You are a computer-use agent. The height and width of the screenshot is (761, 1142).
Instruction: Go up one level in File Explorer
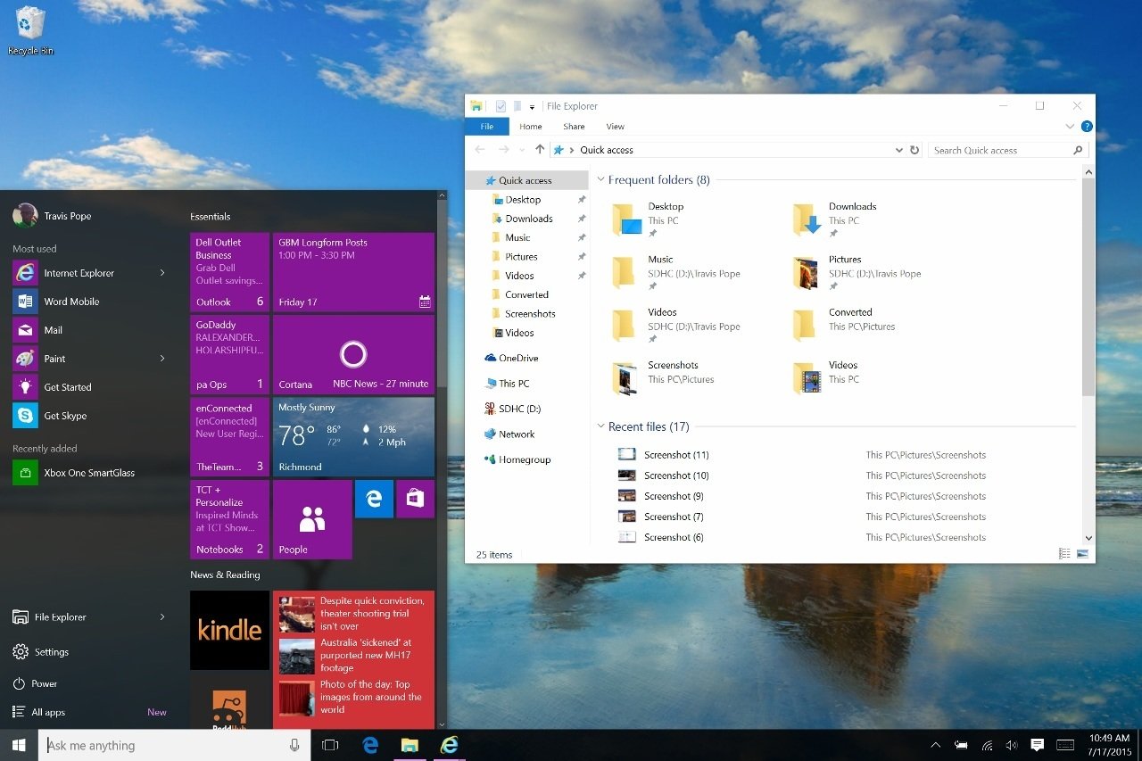pos(540,150)
